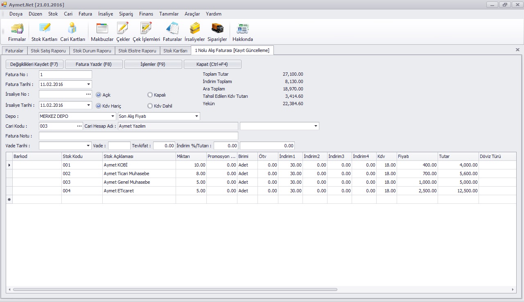This screenshot has height=302, width=524.
Task: Expand the Fatura Tarihi date dropdown
Action: pos(89,84)
